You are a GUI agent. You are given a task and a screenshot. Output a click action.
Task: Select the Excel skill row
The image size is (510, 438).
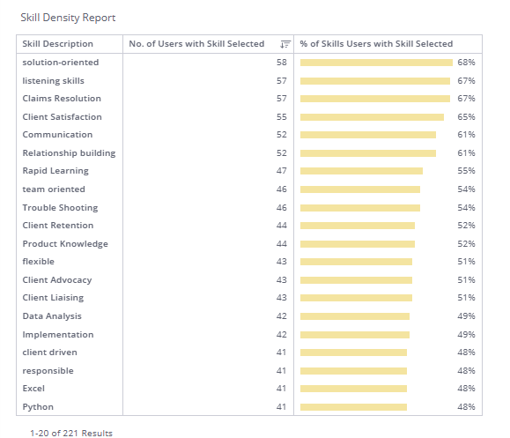tap(249, 389)
